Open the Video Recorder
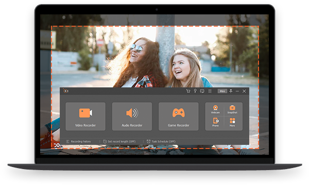 (x=85, y=116)
